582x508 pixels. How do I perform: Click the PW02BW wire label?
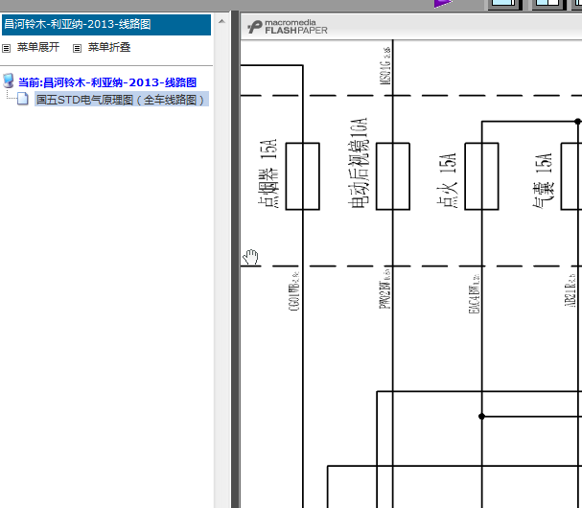[384, 289]
